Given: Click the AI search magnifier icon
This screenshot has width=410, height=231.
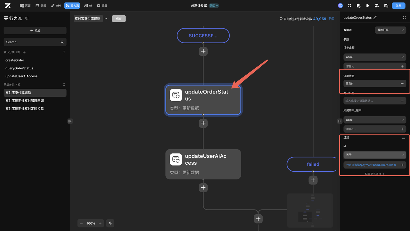Looking at the screenshot, I should point(349,5).
